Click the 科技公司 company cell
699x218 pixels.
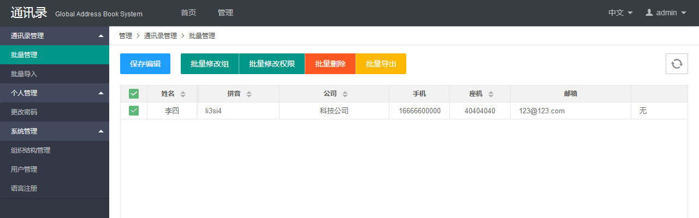pos(334,111)
